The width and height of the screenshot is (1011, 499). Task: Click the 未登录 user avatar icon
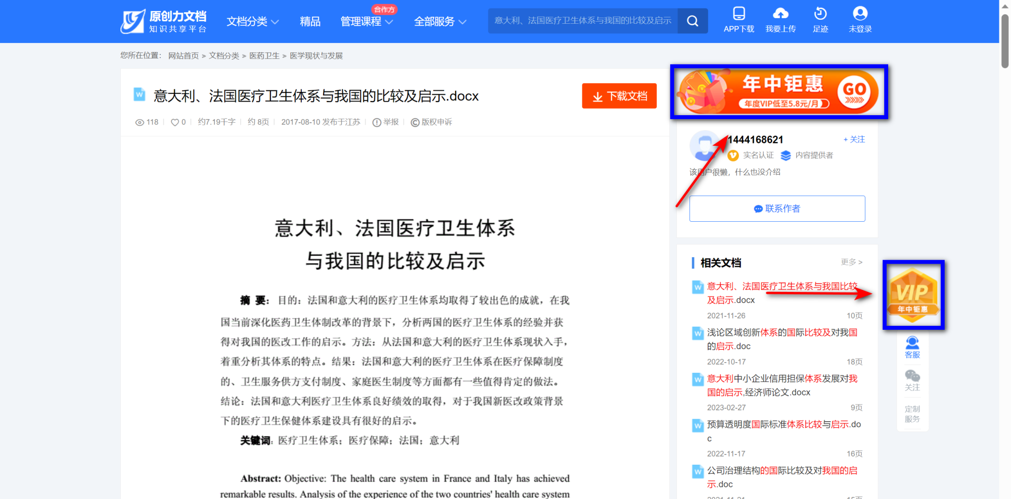click(860, 14)
